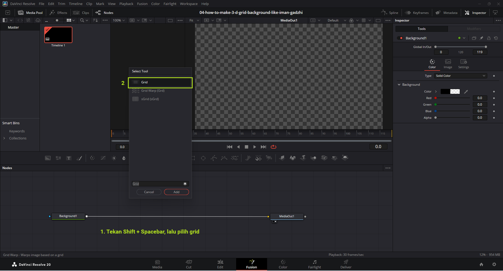Collapse the Background section in the Inspector
Image resolution: width=503 pixels, height=271 pixels.
tap(399, 85)
